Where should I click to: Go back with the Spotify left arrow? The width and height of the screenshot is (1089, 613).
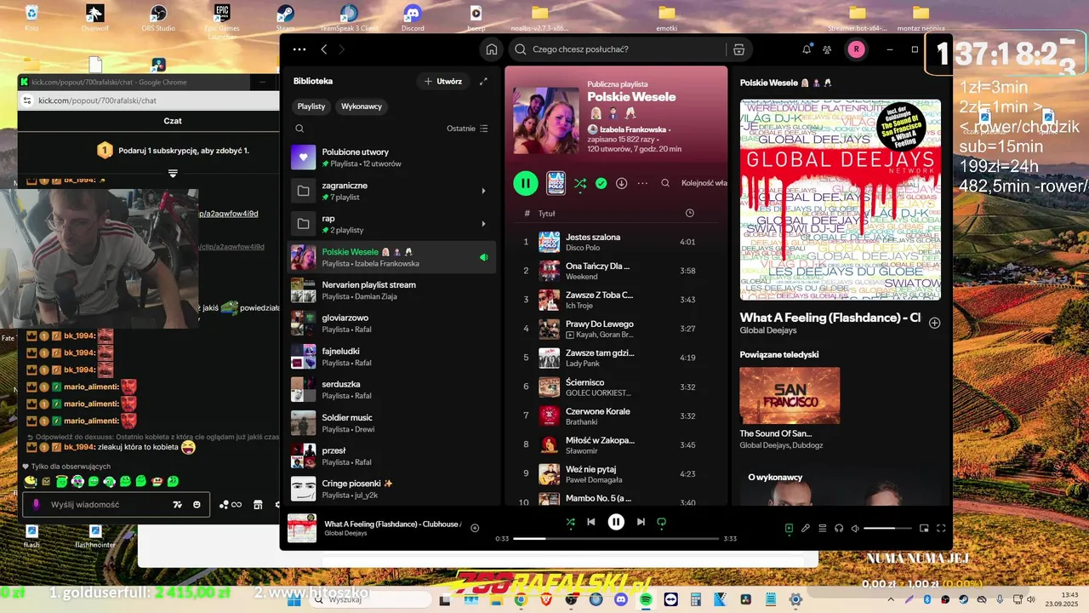click(x=324, y=49)
